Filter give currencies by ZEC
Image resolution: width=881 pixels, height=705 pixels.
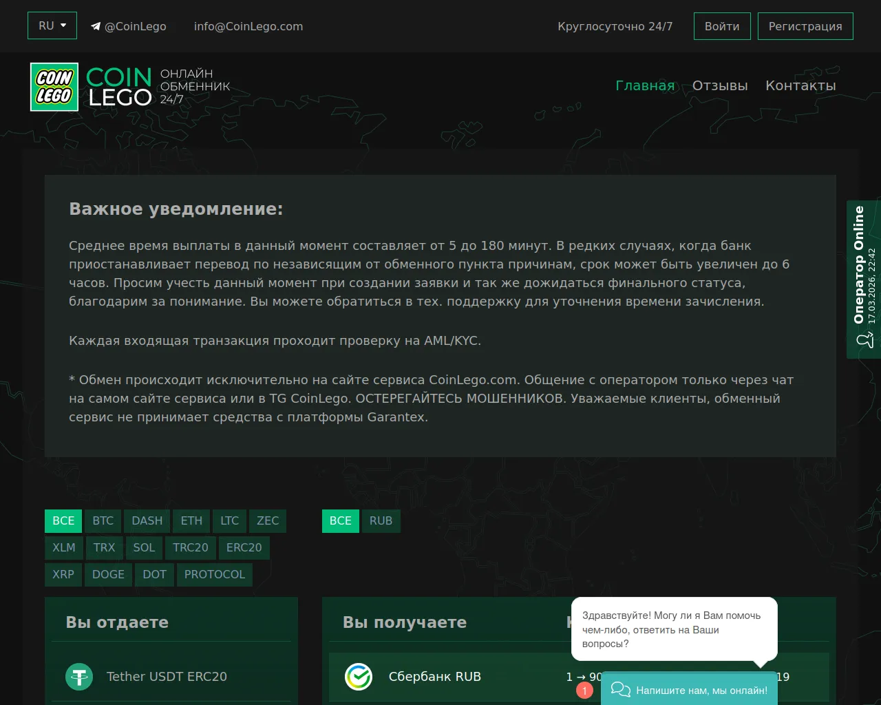[x=268, y=521]
